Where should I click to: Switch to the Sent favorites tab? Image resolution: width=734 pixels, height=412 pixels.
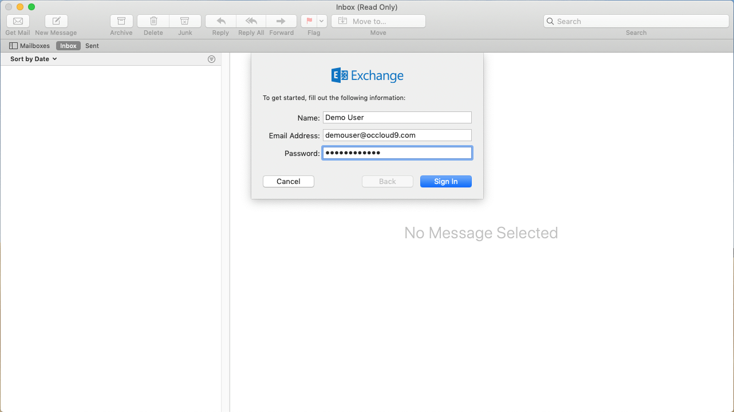coord(92,46)
